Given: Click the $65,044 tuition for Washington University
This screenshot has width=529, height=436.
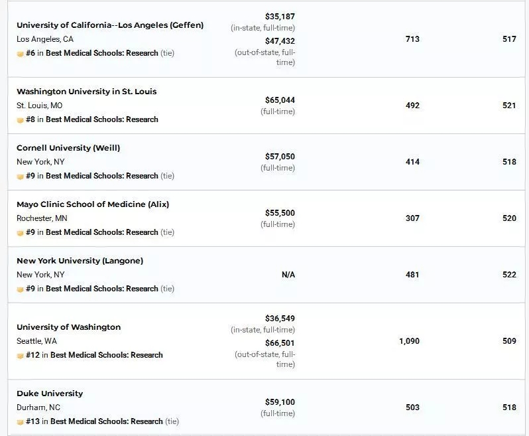Looking at the screenshot, I should pos(280,100).
